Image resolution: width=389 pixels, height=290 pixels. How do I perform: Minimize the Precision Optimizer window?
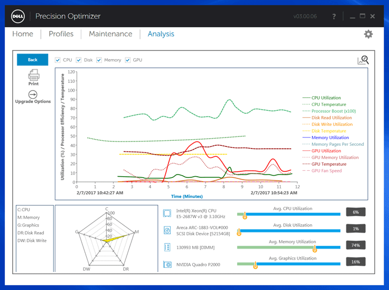pos(353,17)
